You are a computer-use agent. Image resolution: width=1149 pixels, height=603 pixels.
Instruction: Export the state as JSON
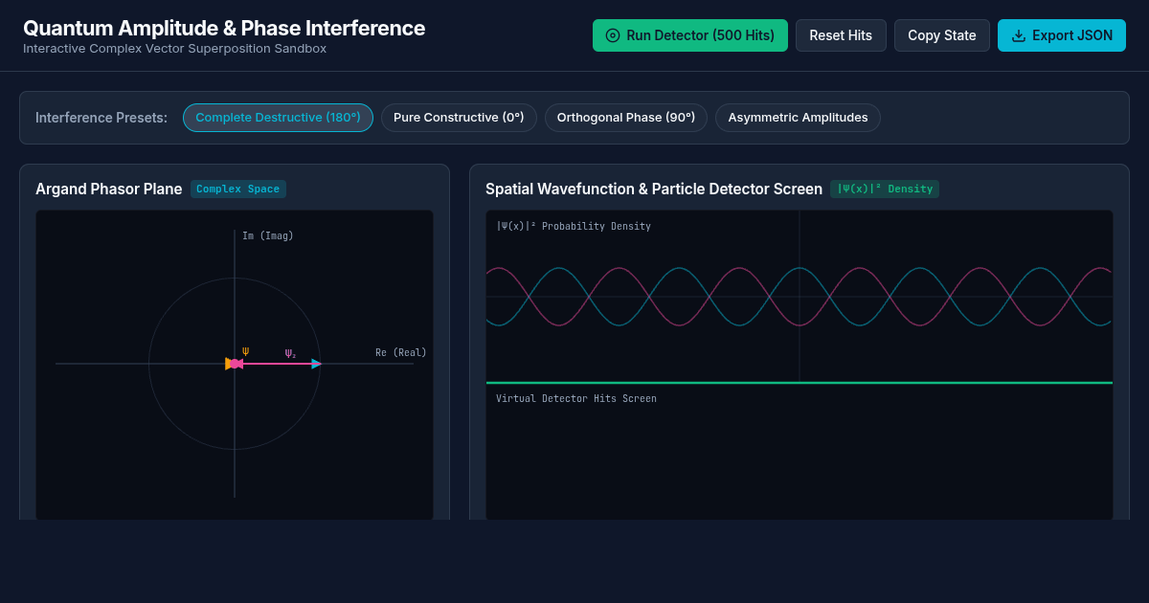point(1062,35)
